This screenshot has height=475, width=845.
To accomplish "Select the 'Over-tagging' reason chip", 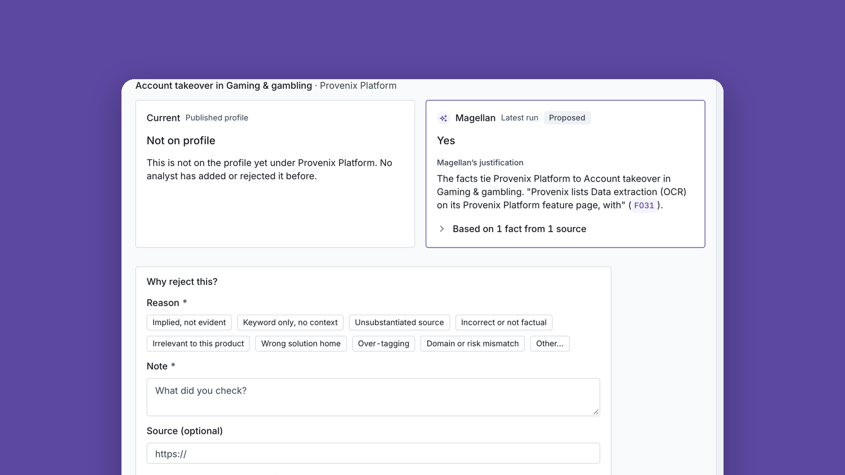I will pos(383,344).
